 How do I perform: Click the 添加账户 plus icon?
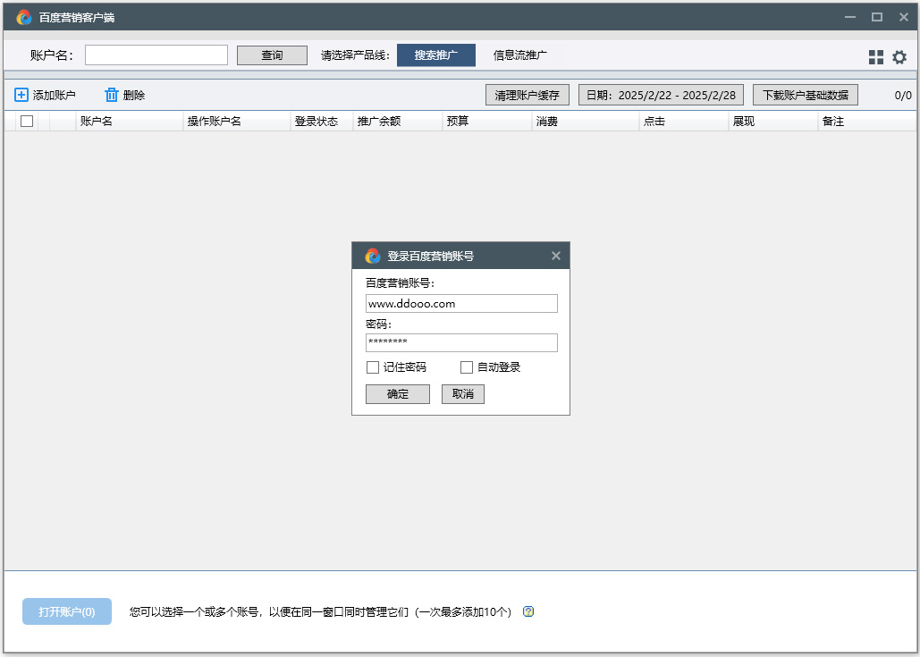(20, 95)
